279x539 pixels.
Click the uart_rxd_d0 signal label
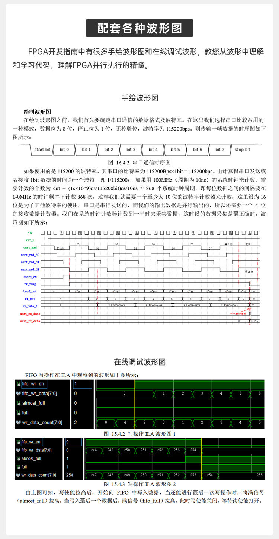(x=30, y=255)
